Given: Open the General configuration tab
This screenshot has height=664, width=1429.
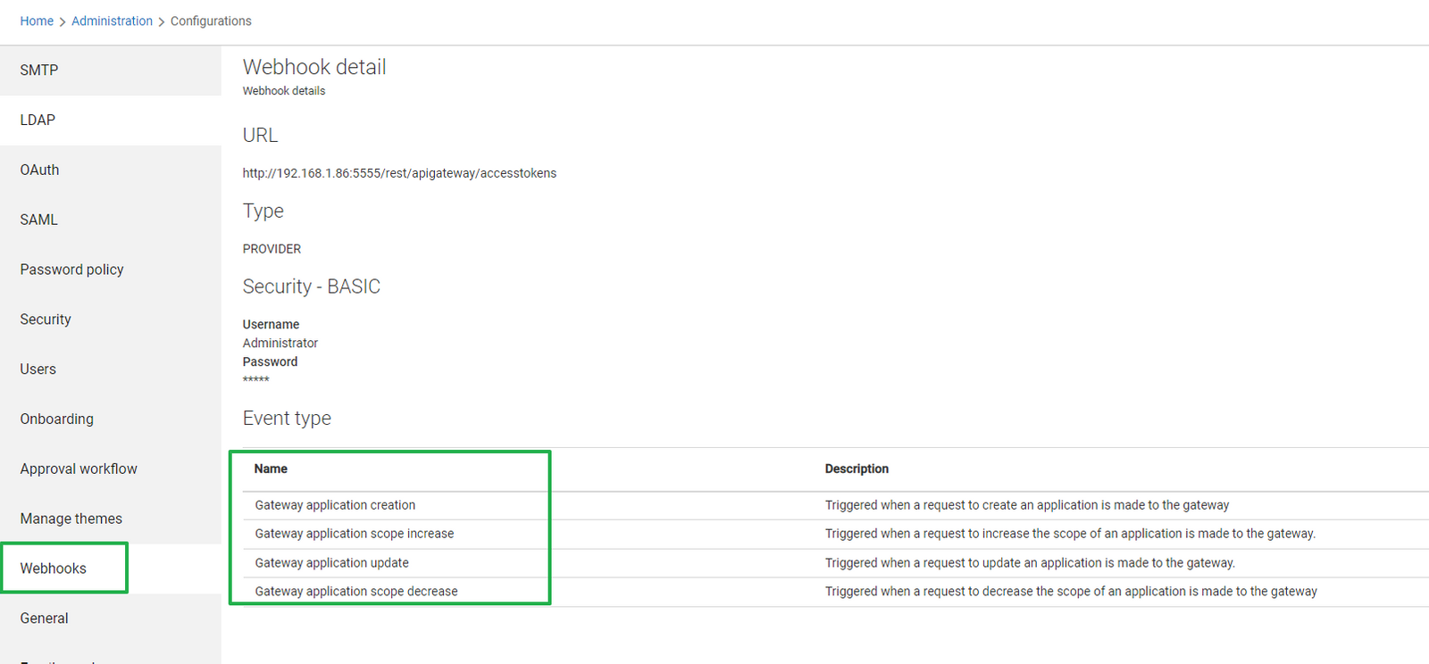Looking at the screenshot, I should [44, 618].
